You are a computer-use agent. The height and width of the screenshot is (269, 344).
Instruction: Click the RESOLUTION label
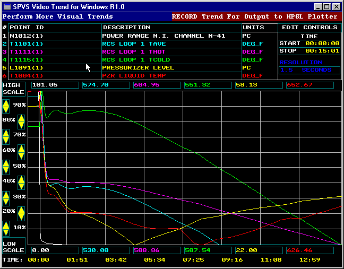(x=300, y=63)
